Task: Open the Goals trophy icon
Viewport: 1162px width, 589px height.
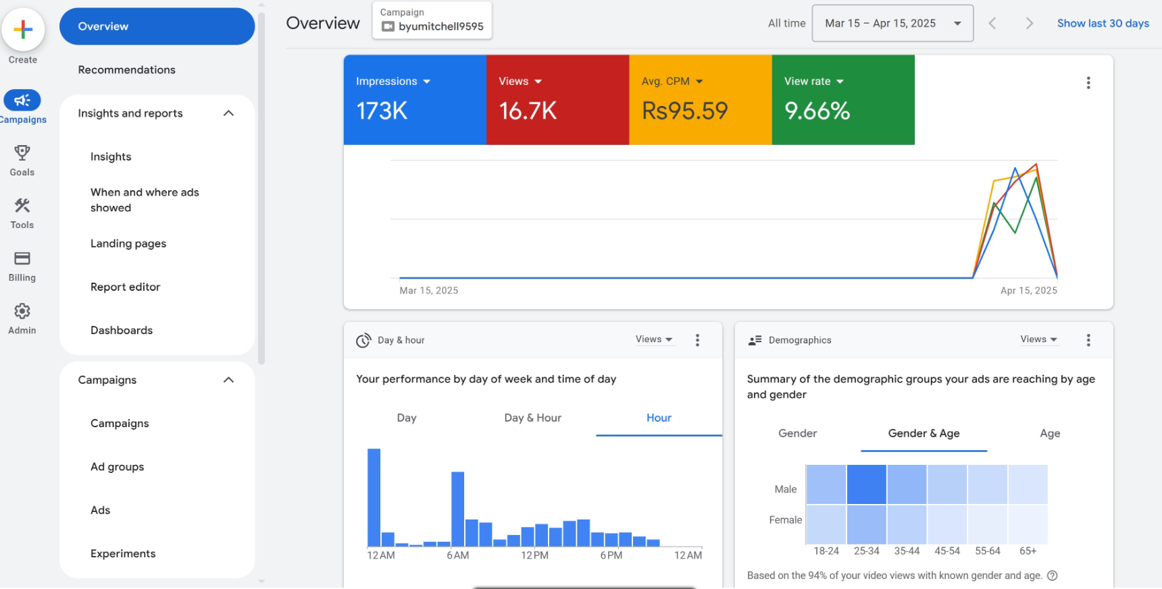Action: coord(22,153)
